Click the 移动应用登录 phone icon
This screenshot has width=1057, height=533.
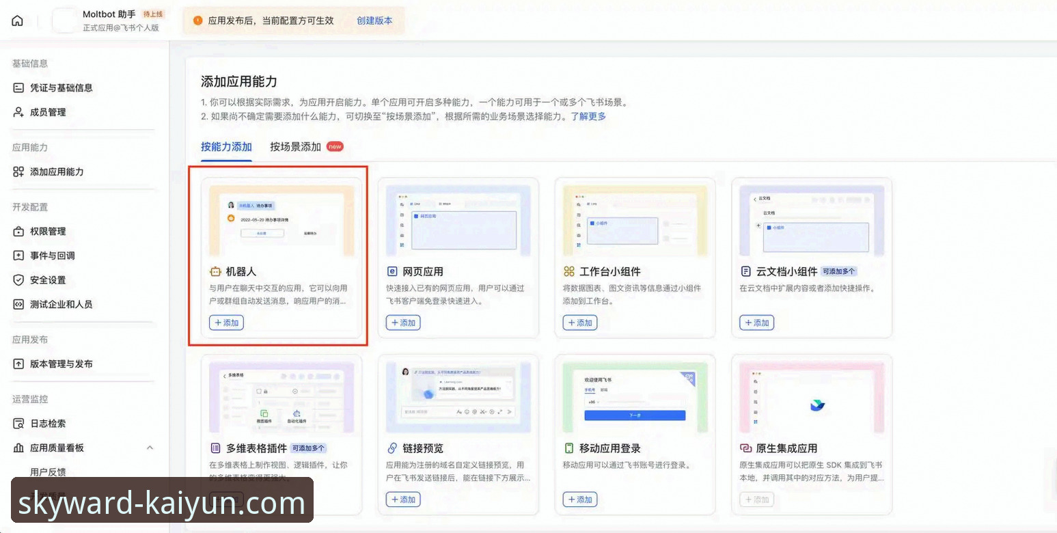pos(569,448)
